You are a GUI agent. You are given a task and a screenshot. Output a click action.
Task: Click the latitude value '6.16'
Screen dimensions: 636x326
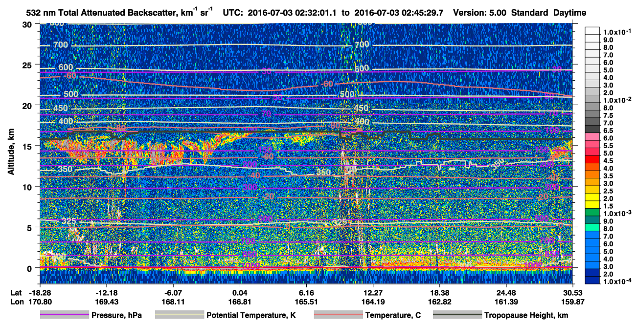pos(307,292)
